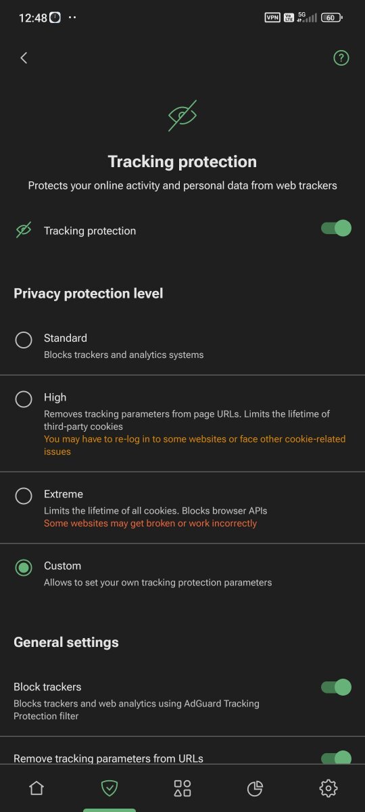
Task: Open settings gear in bottom navigation
Action: pos(328,788)
